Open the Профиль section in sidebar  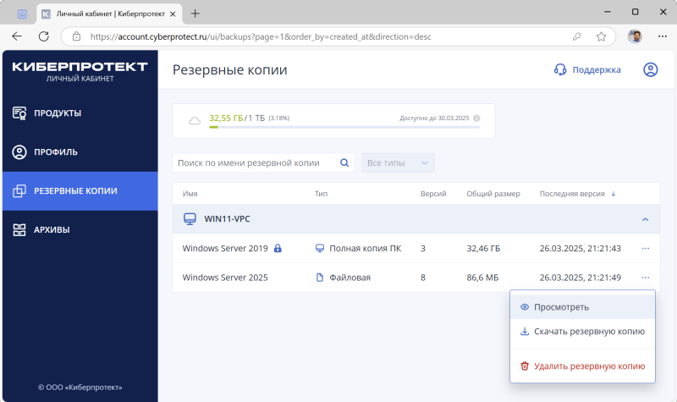[x=80, y=152]
